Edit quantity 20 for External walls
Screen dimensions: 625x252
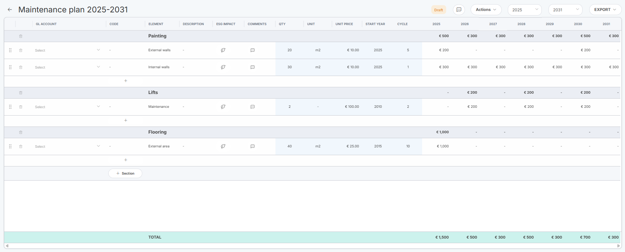(x=290, y=50)
